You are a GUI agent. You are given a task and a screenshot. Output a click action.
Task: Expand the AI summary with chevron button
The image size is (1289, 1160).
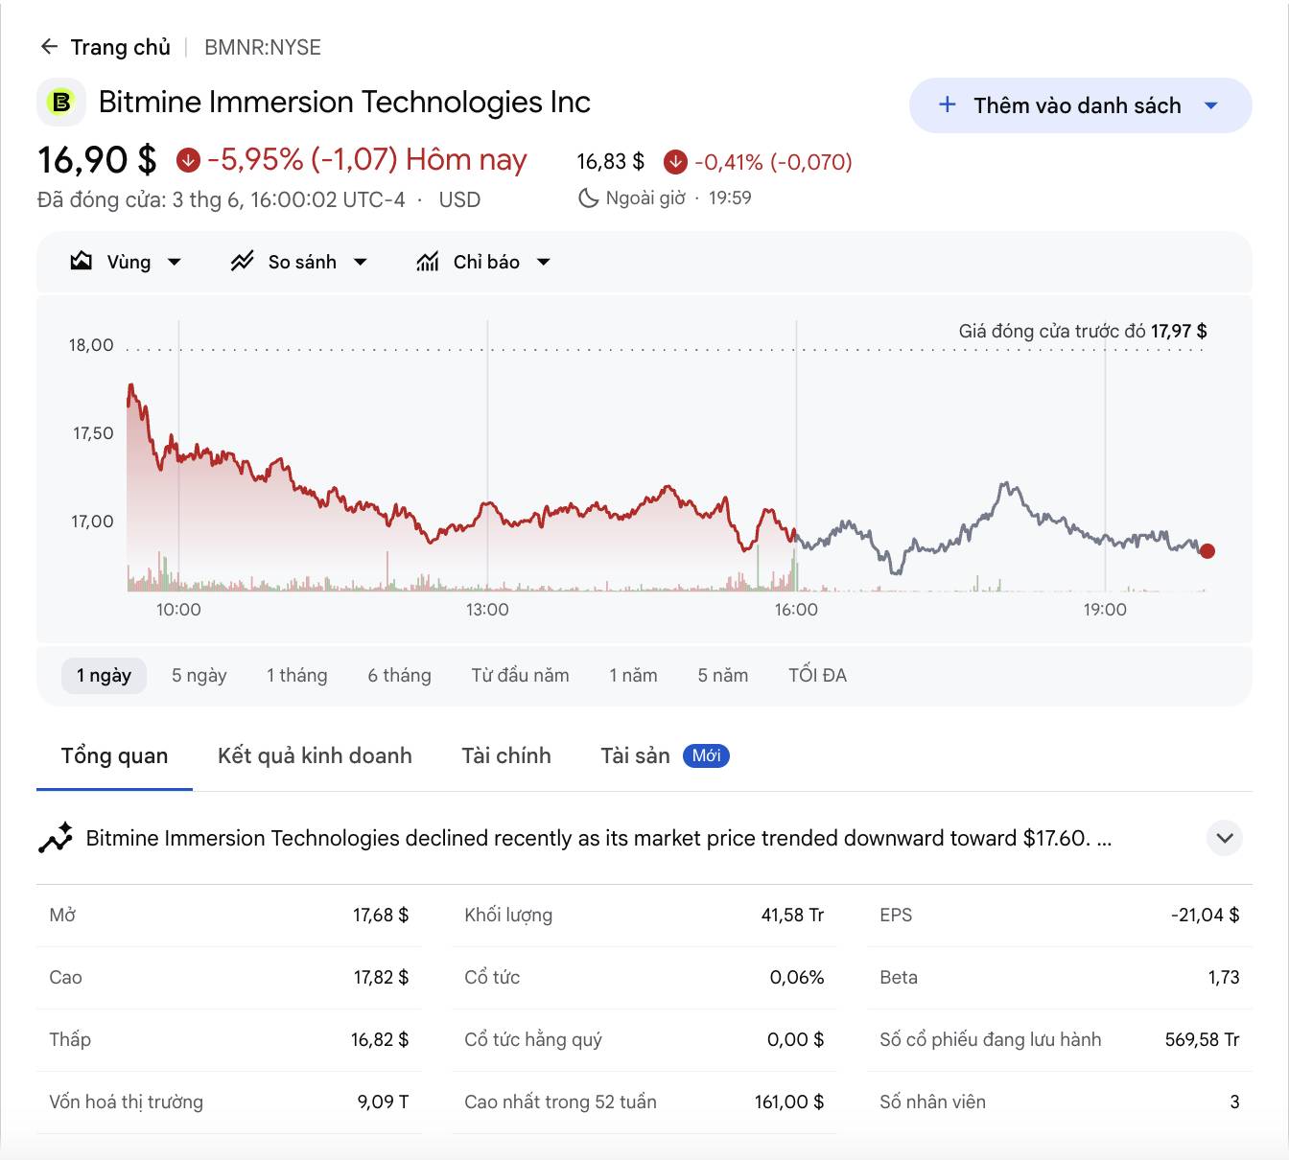[1224, 838]
